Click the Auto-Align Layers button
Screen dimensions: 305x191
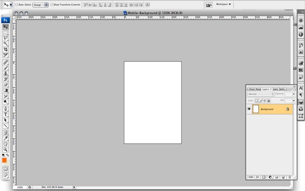pyautogui.click(x=147, y=5)
